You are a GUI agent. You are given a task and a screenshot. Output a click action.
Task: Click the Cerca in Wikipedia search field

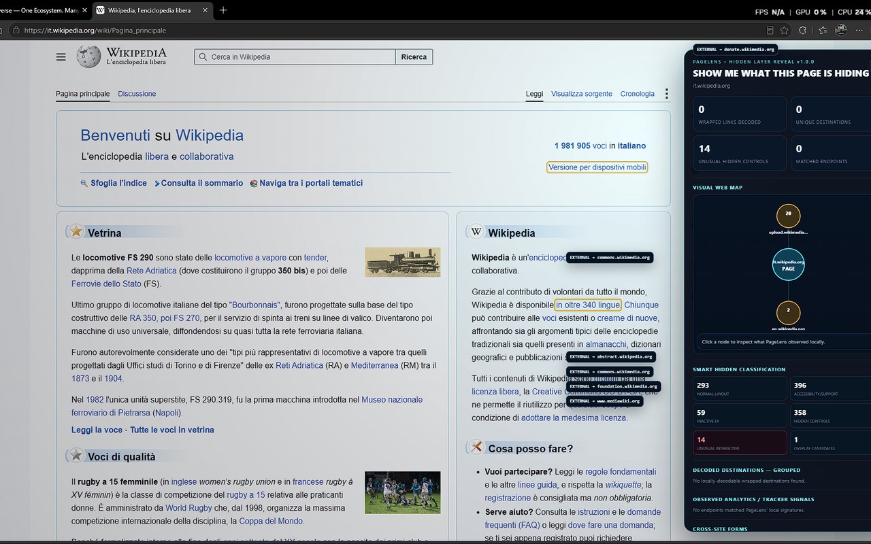(x=295, y=57)
